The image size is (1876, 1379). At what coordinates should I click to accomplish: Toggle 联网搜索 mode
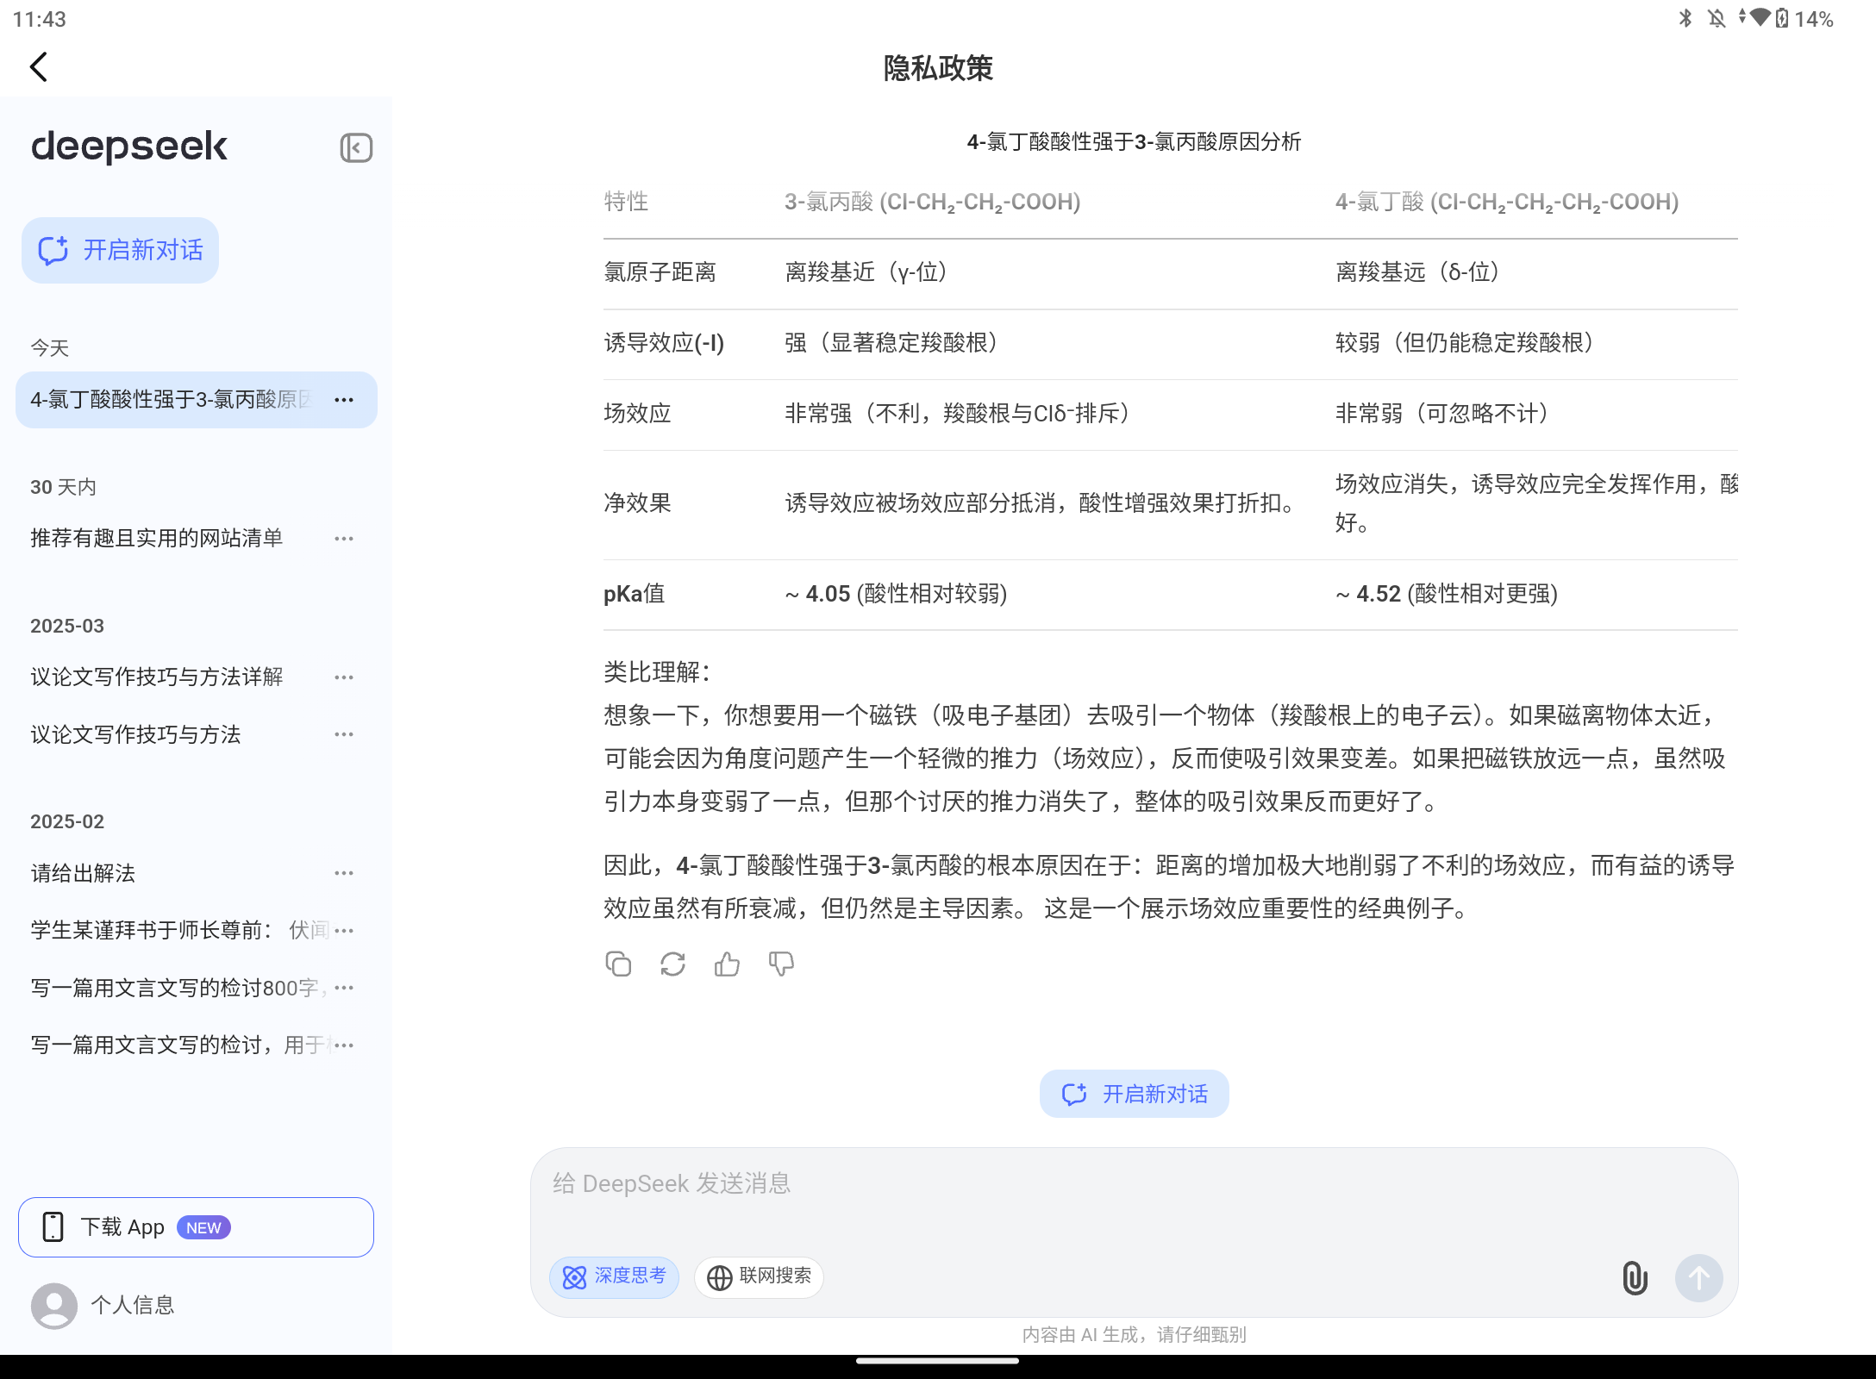click(x=759, y=1276)
